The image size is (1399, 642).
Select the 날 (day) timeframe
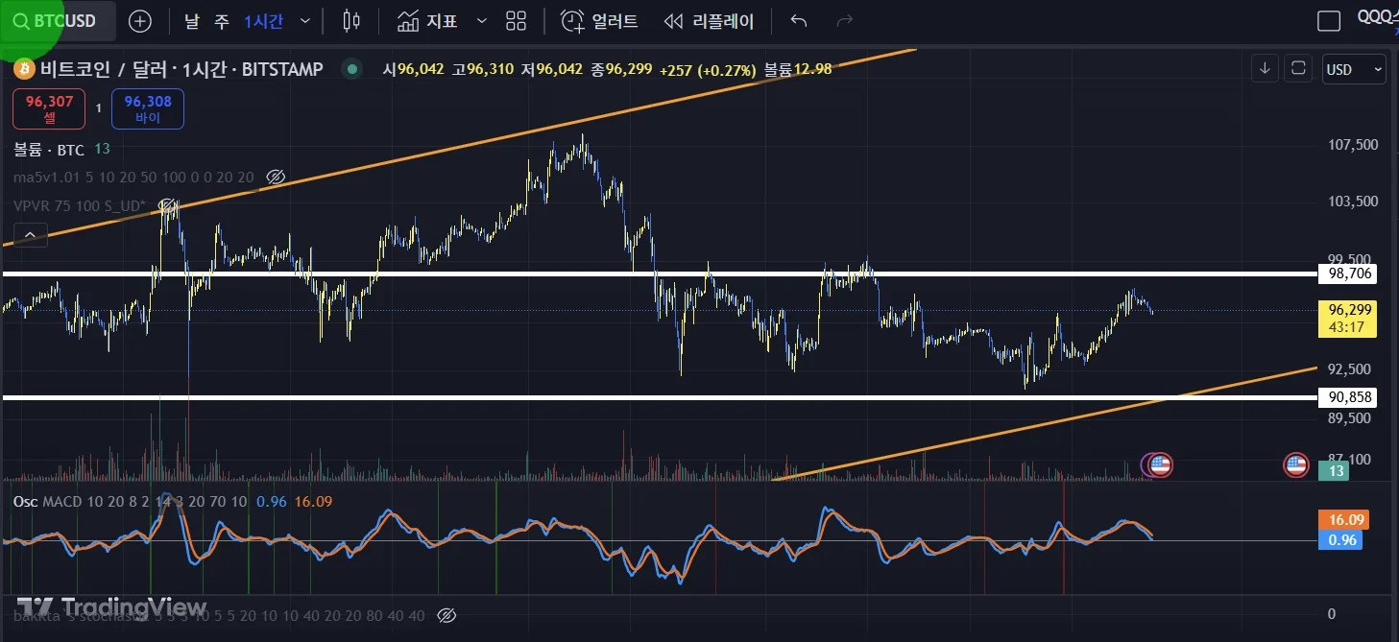click(192, 21)
